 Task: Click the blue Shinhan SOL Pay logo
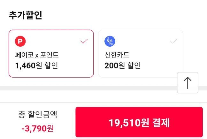(110, 41)
